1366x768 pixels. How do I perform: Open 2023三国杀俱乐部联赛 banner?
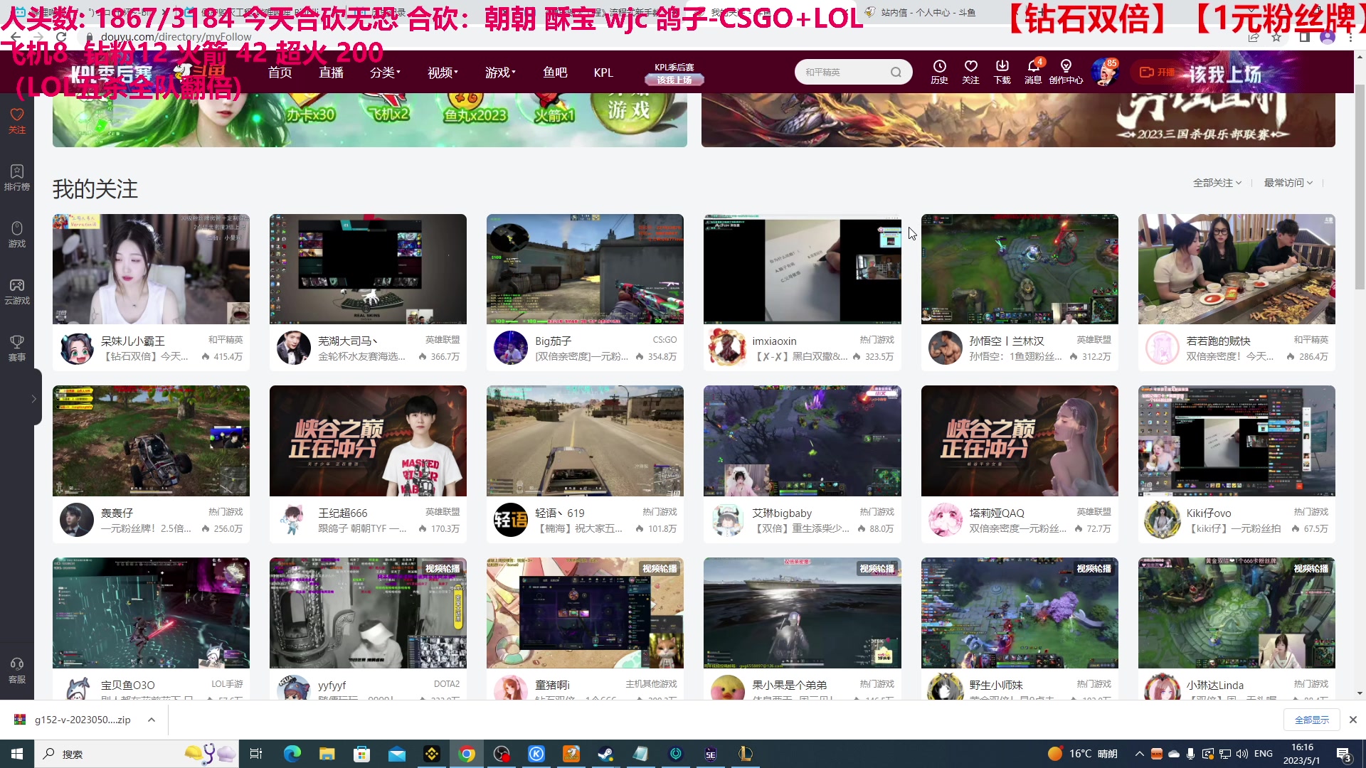coord(1018,119)
